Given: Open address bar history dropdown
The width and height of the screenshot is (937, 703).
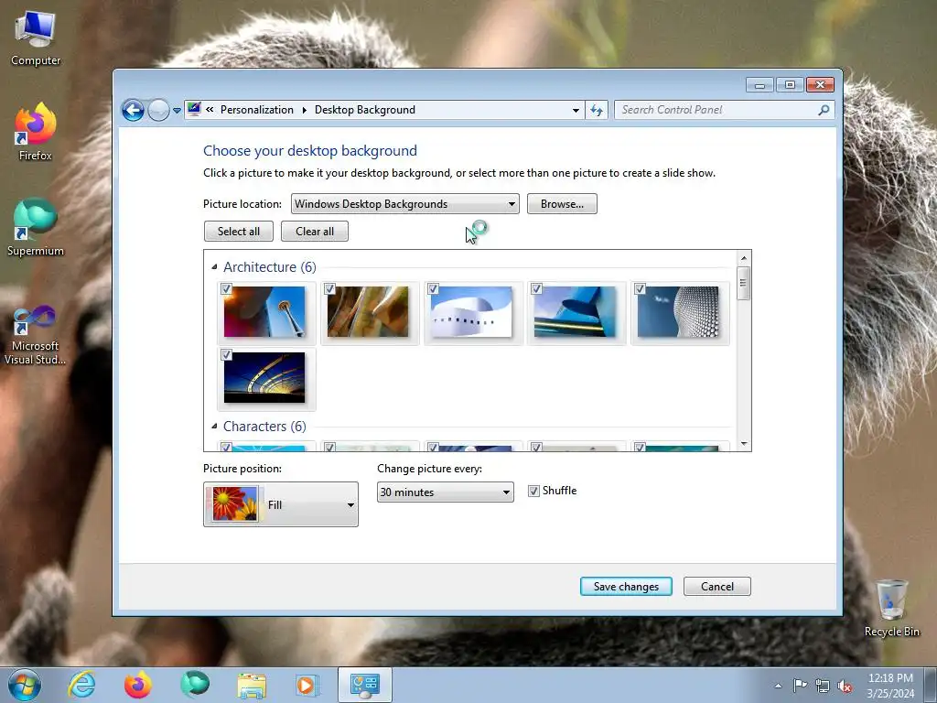Looking at the screenshot, I should coord(576,110).
